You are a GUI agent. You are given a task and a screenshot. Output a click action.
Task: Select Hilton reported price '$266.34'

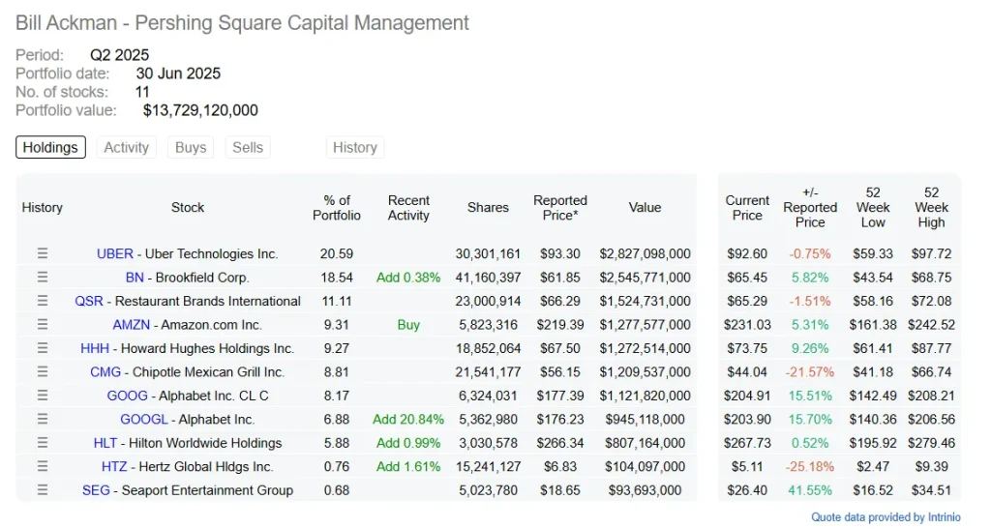[x=560, y=443]
